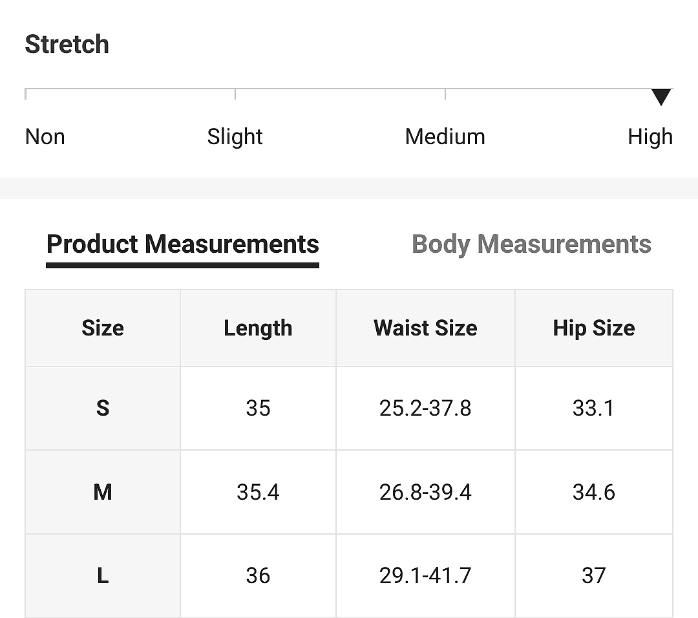Click the Size column header
This screenshot has width=698, height=618.
(103, 328)
